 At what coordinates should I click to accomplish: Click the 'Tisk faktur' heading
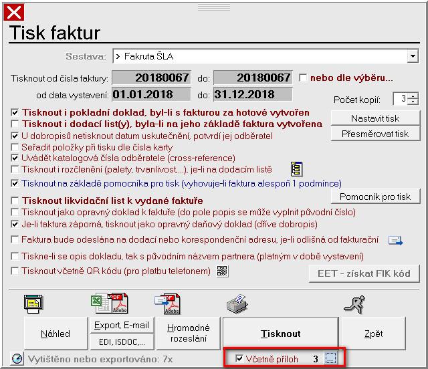[x=55, y=33]
